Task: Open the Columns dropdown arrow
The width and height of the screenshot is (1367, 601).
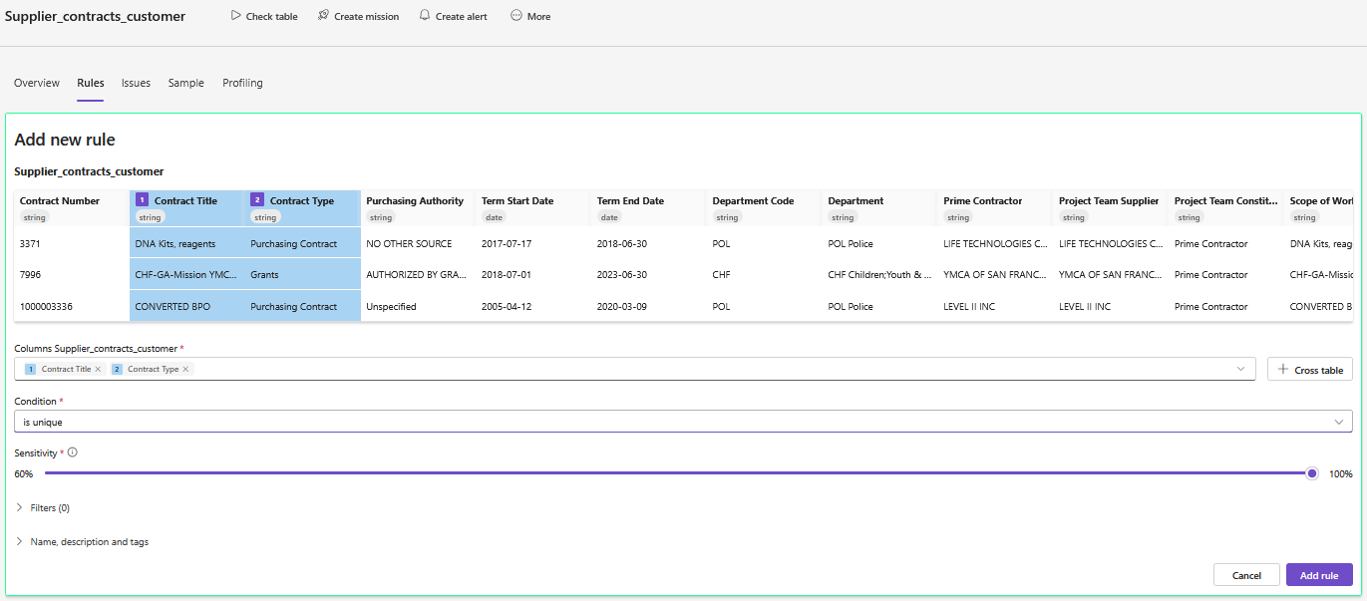Action: point(1241,369)
